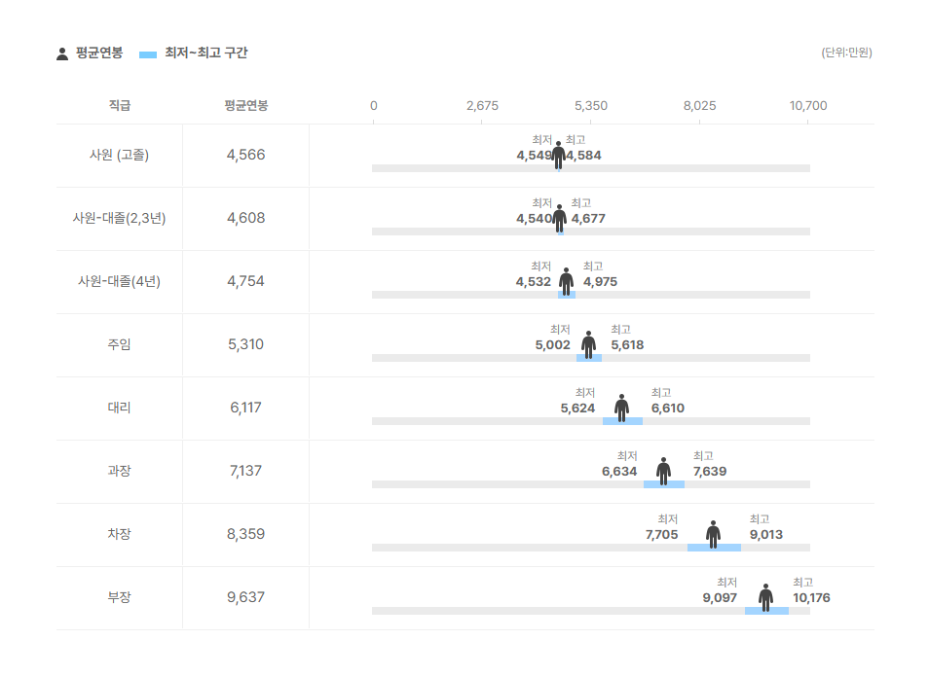
Task: Click the person icon in the 부장 row
Action: coord(765,598)
